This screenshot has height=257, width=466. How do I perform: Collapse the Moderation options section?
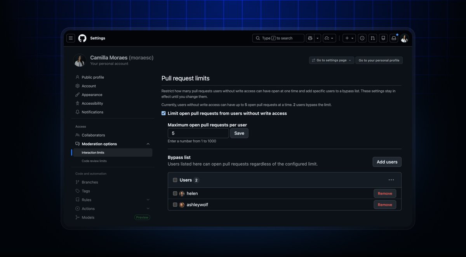coord(148,144)
